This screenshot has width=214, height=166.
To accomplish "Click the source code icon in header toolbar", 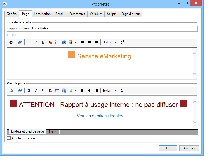I will coord(11,42).
